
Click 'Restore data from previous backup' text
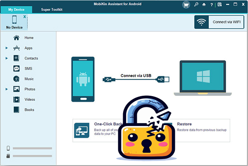202,130
